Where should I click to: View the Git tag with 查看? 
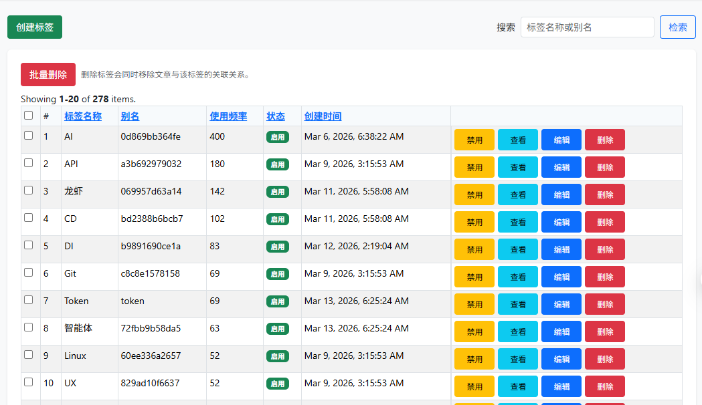click(518, 277)
